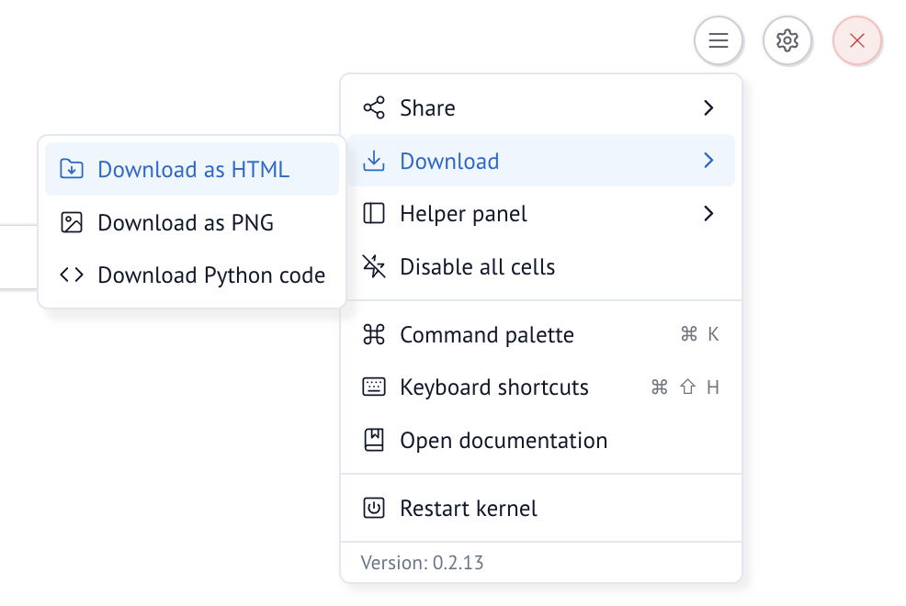Expand the Share submenu chevron
Screen dimensions: 906x606
click(x=708, y=108)
